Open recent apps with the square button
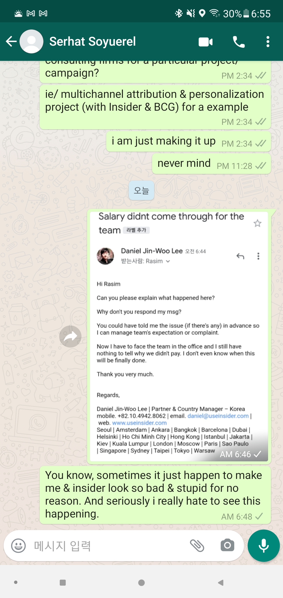The height and width of the screenshot is (598, 283). click(63, 583)
